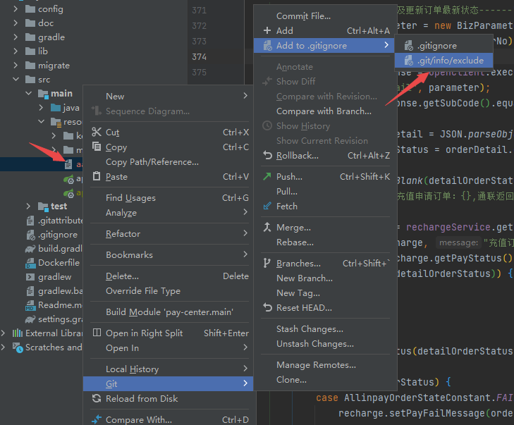Expand the gradle folder
The width and height of the screenshot is (514, 425).
(16, 37)
